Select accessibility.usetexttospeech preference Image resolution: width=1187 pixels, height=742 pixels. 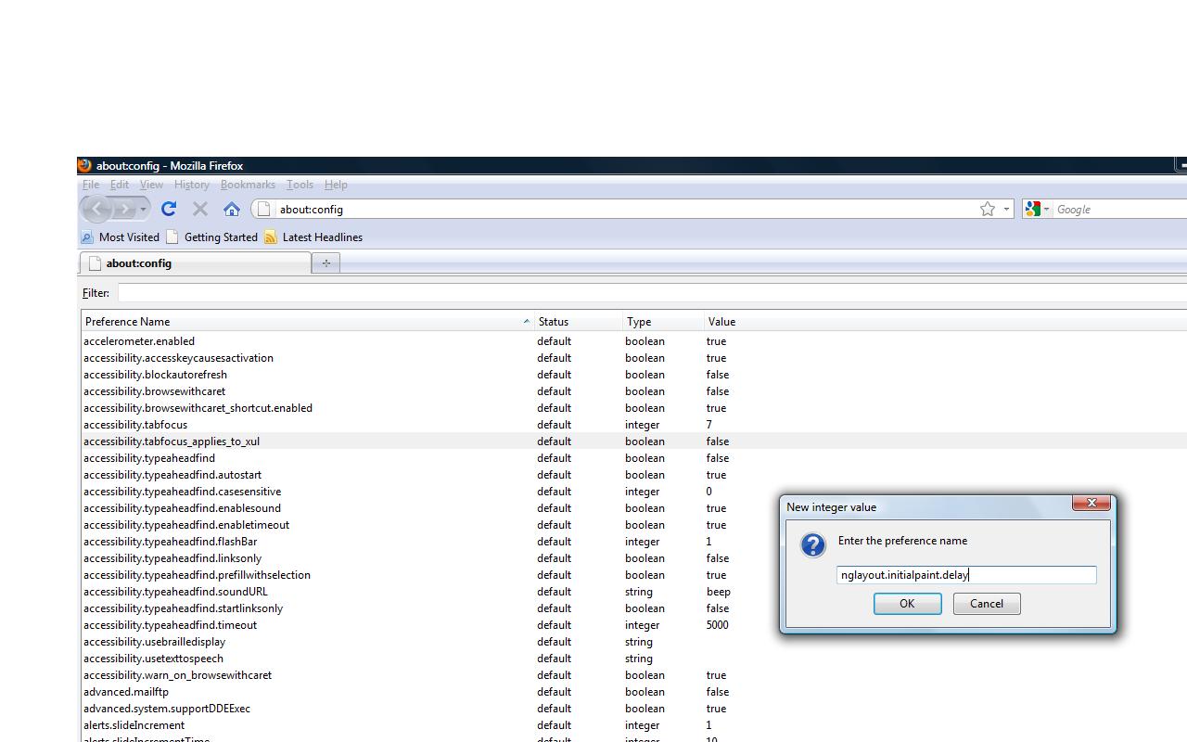[x=633, y=659]
